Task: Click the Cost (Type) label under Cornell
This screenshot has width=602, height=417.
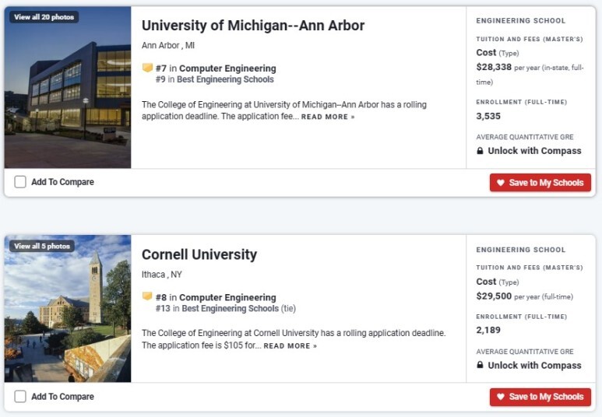Action: click(x=498, y=282)
